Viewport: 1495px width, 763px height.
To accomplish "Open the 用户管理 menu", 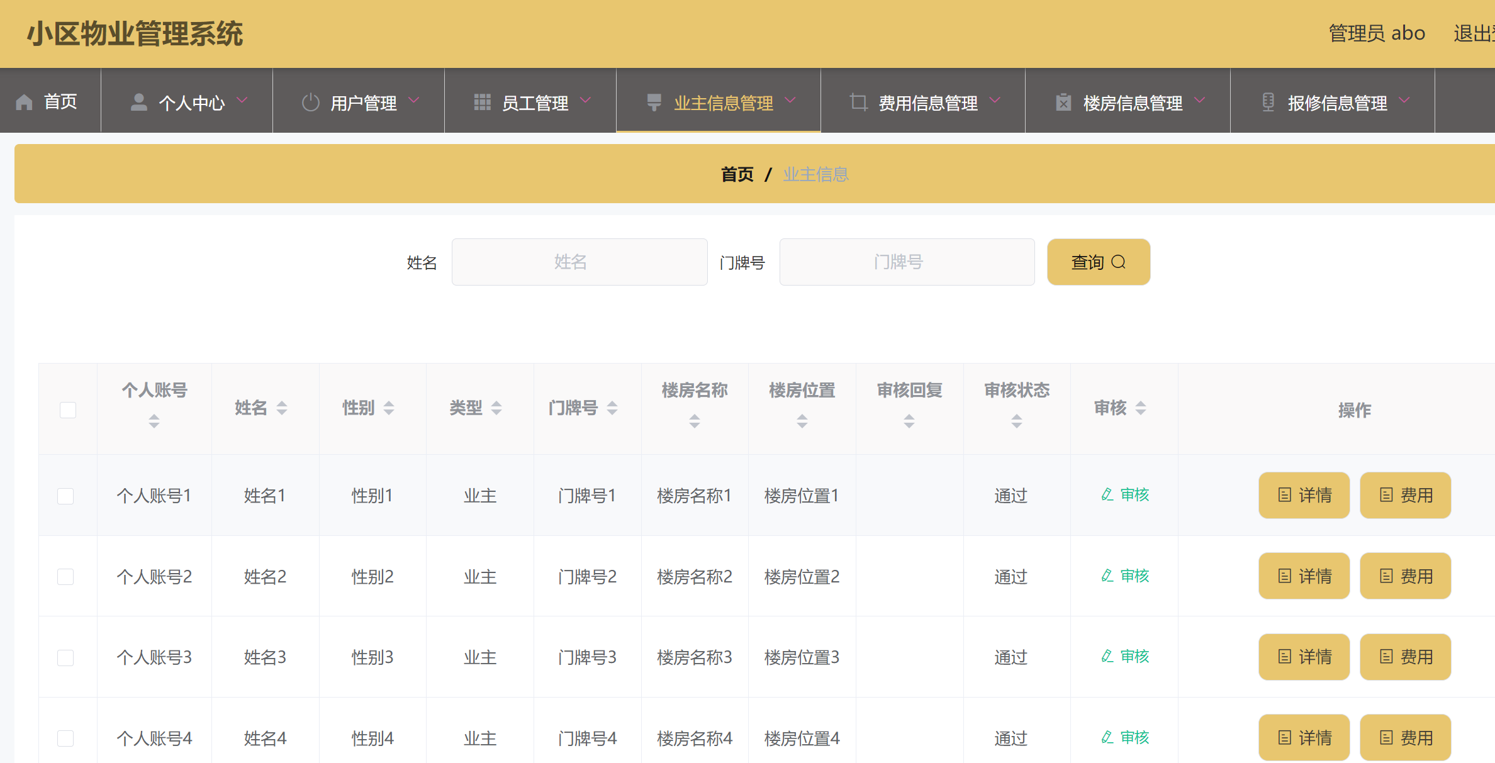I will (x=359, y=101).
